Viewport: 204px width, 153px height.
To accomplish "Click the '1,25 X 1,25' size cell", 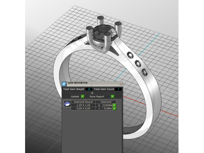I will coord(83,105).
